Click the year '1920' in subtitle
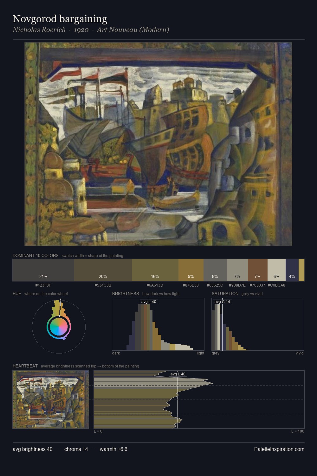Image resolution: width=317 pixels, height=476 pixels. click(x=81, y=30)
